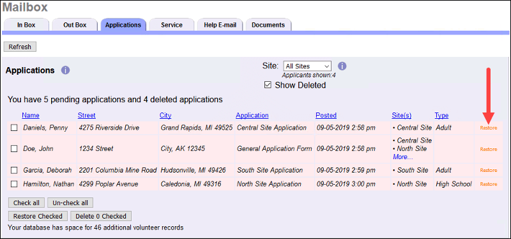The width and height of the screenshot is (511, 239).
Task: Sort by Site(s) column header
Action: 402,115
